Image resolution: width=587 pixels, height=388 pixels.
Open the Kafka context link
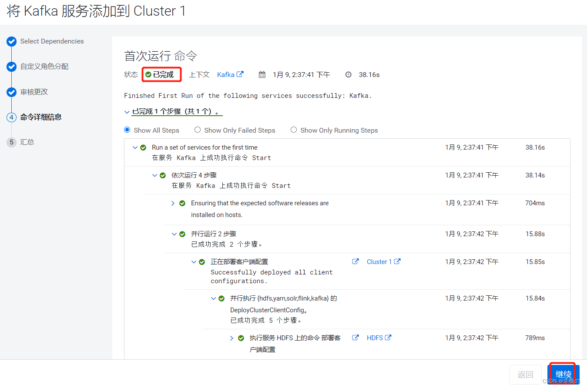(226, 74)
